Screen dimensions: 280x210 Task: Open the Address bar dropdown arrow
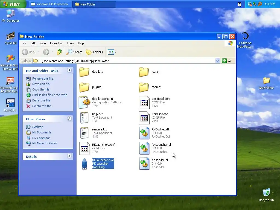click(x=217, y=61)
